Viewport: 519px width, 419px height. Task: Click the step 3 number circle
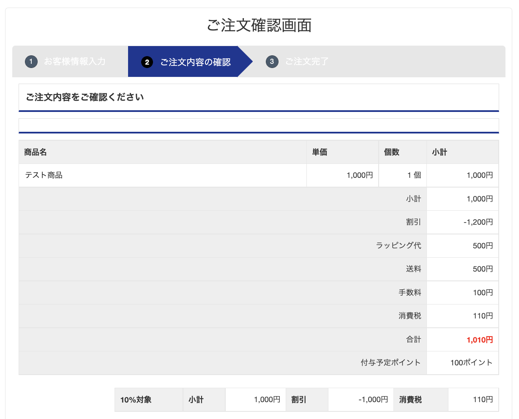[x=272, y=62]
